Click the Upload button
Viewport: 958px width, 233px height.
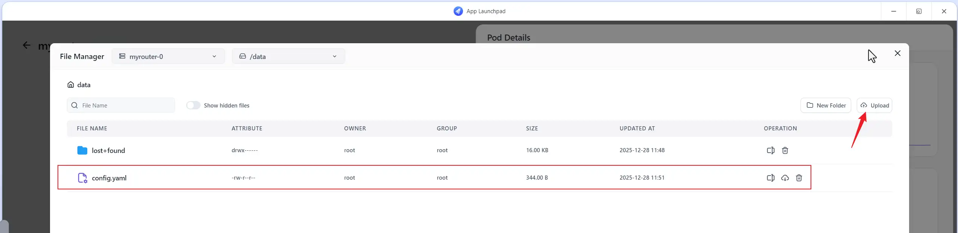click(x=874, y=105)
